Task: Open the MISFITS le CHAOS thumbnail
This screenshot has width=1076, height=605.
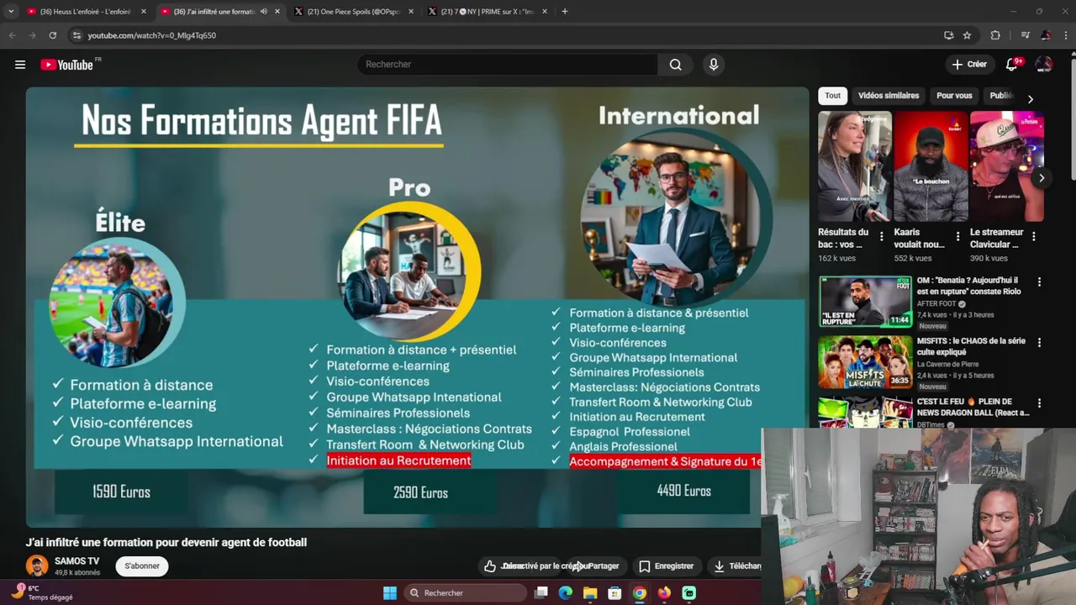Action: coord(865,362)
